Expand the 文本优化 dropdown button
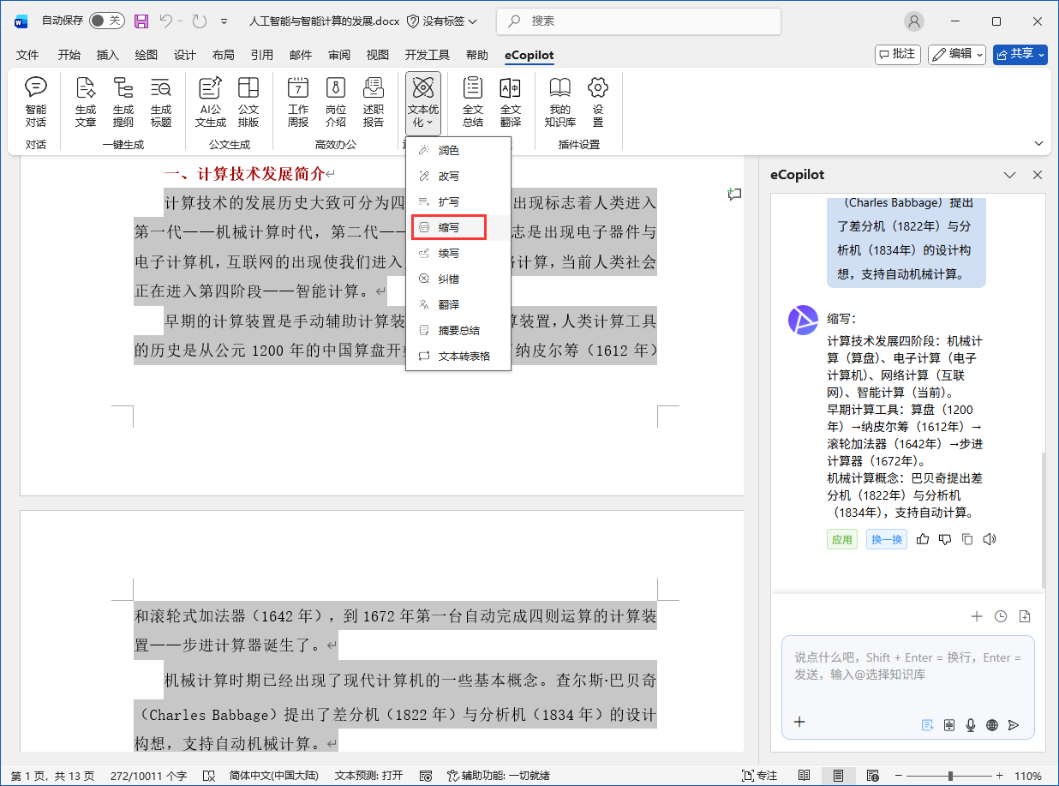This screenshot has width=1059, height=786. [x=422, y=103]
